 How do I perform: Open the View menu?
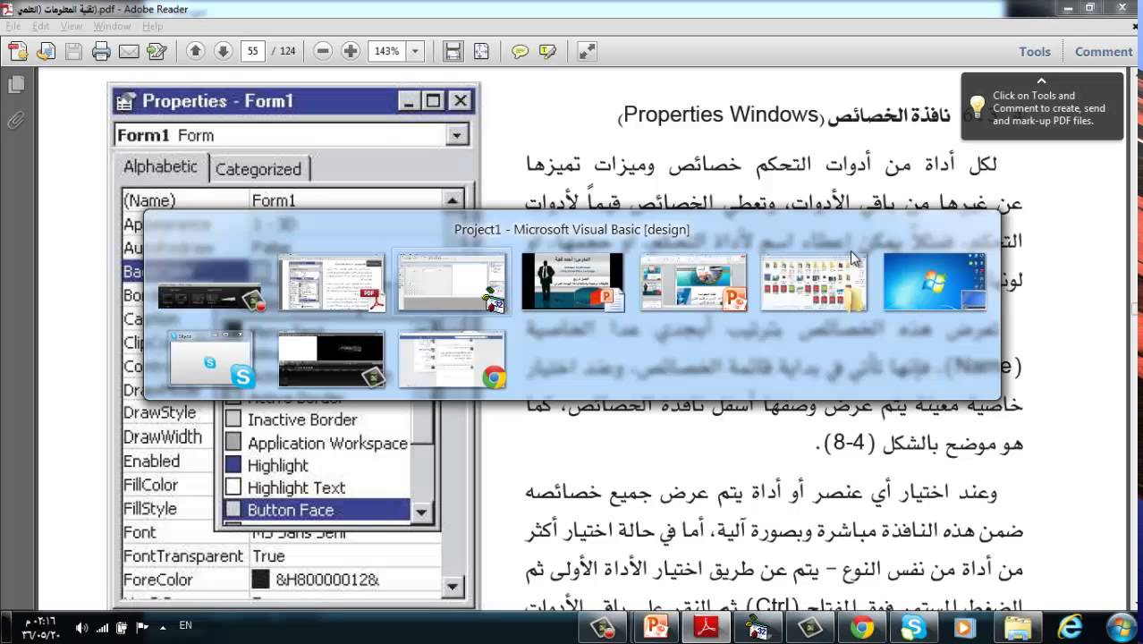coord(72,26)
